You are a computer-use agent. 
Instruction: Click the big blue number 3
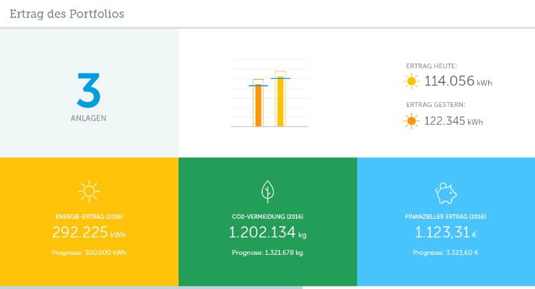(x=89, y=90)
